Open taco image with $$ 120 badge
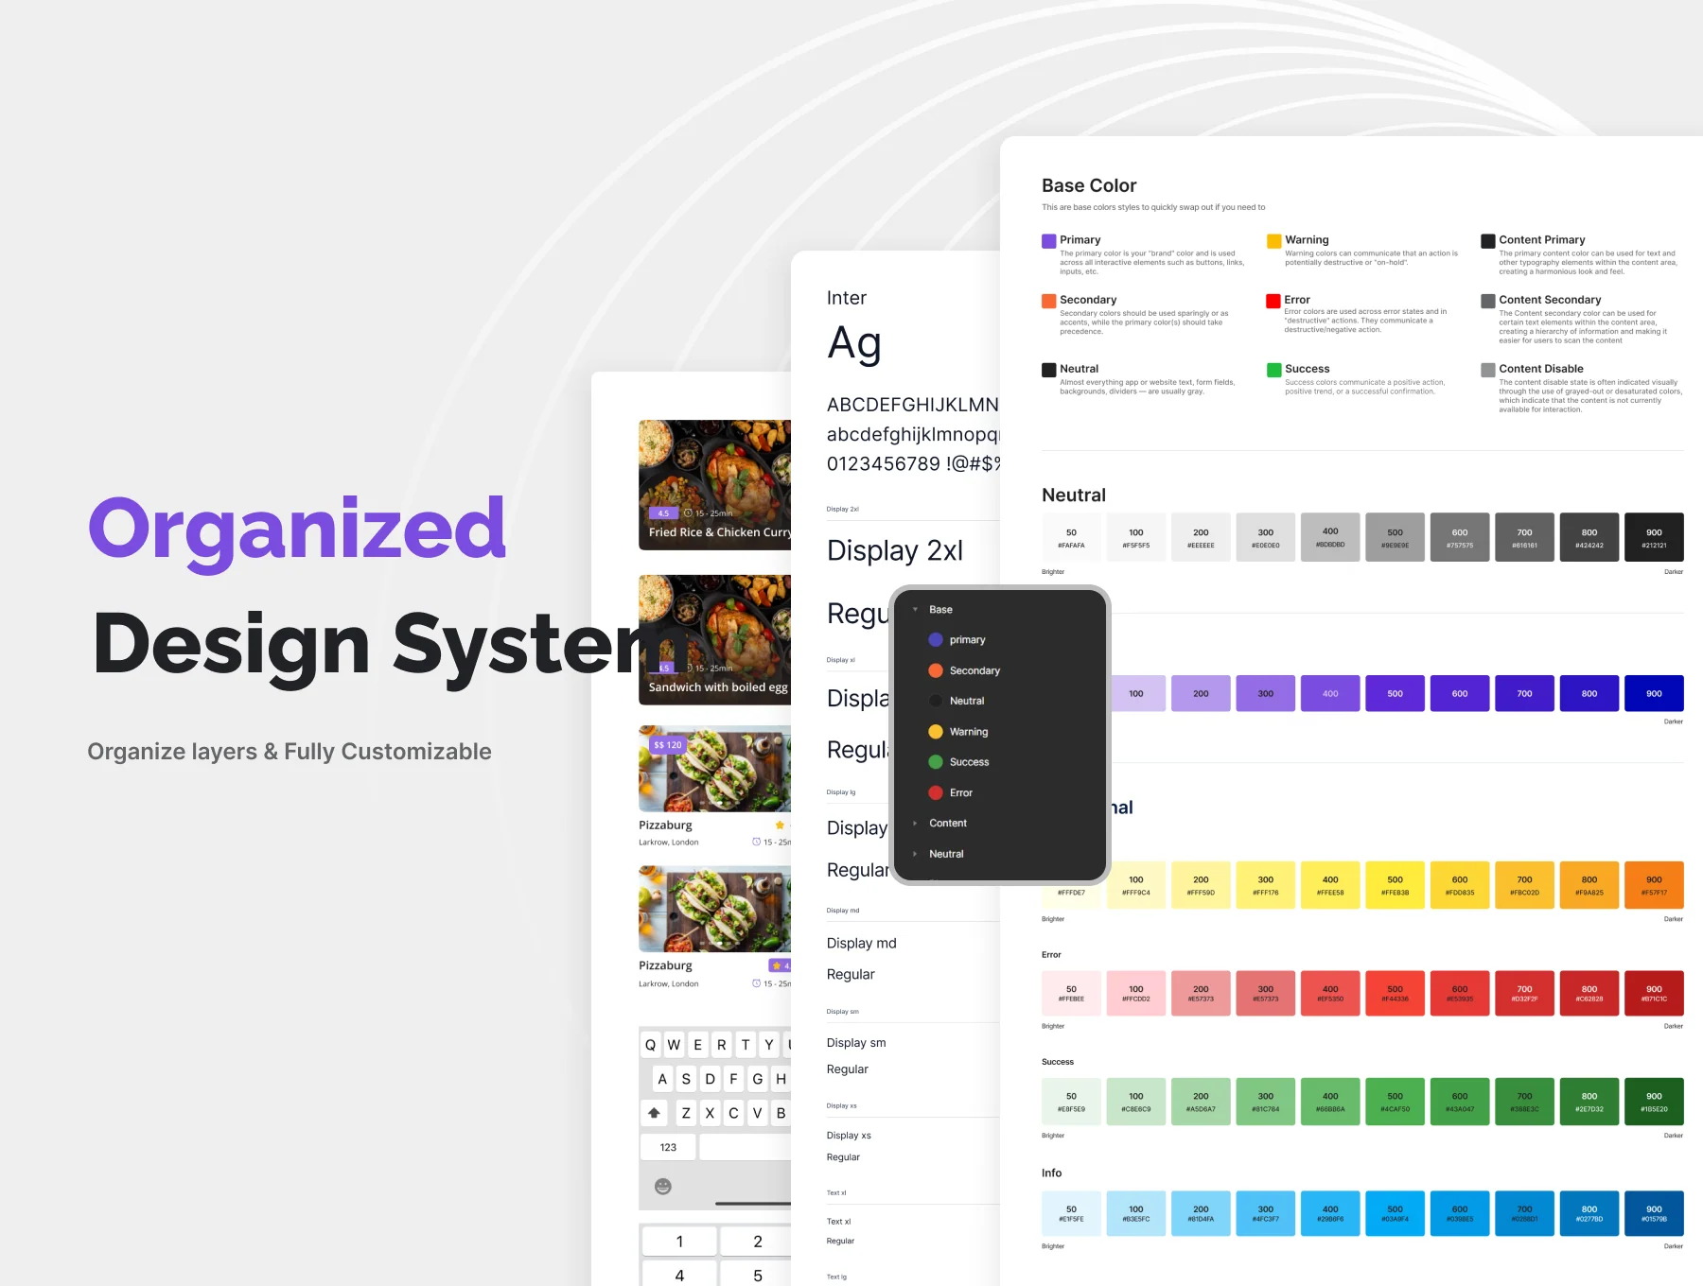Screen dimensions: 1703x1286 coord(715,769)
